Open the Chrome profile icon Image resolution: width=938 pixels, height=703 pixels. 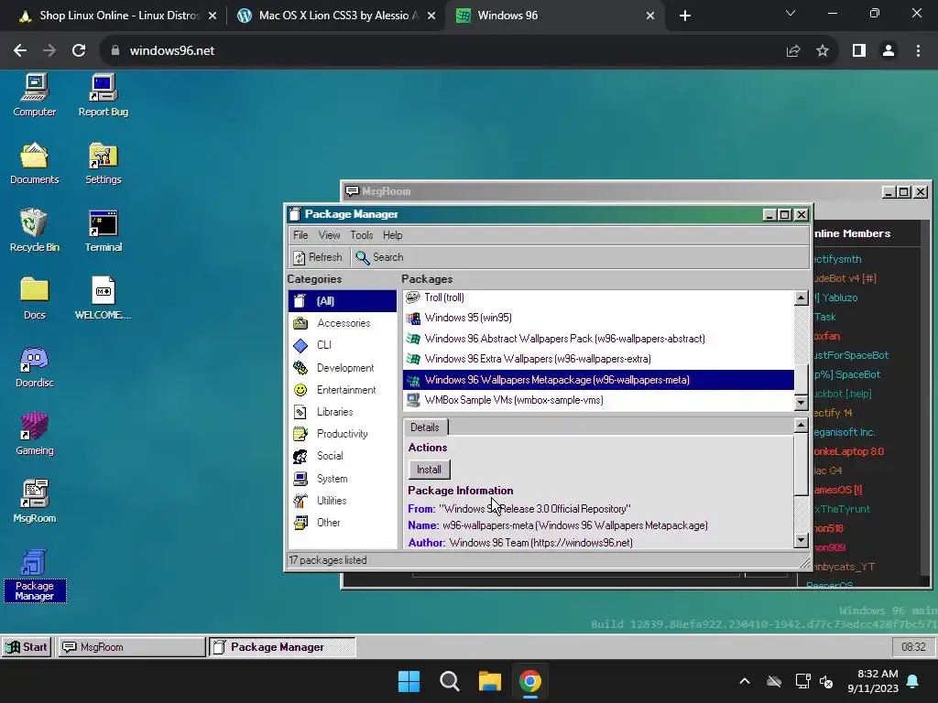(x=889, y=51)
